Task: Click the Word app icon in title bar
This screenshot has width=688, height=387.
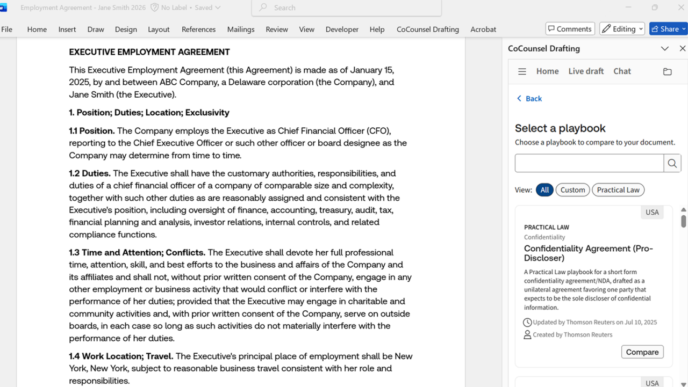Action: 3,8
